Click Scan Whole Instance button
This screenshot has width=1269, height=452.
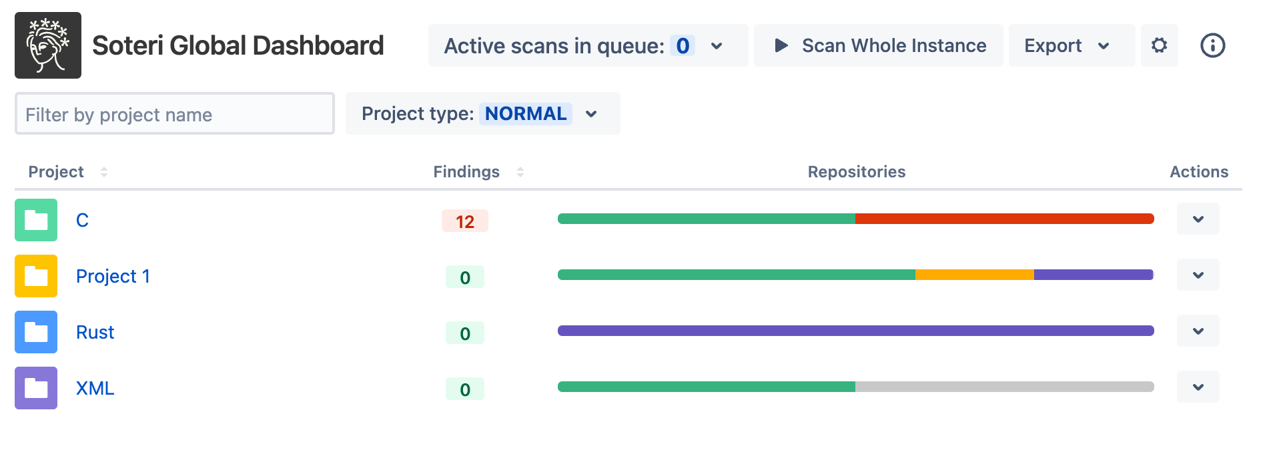(x=878, y=45)
